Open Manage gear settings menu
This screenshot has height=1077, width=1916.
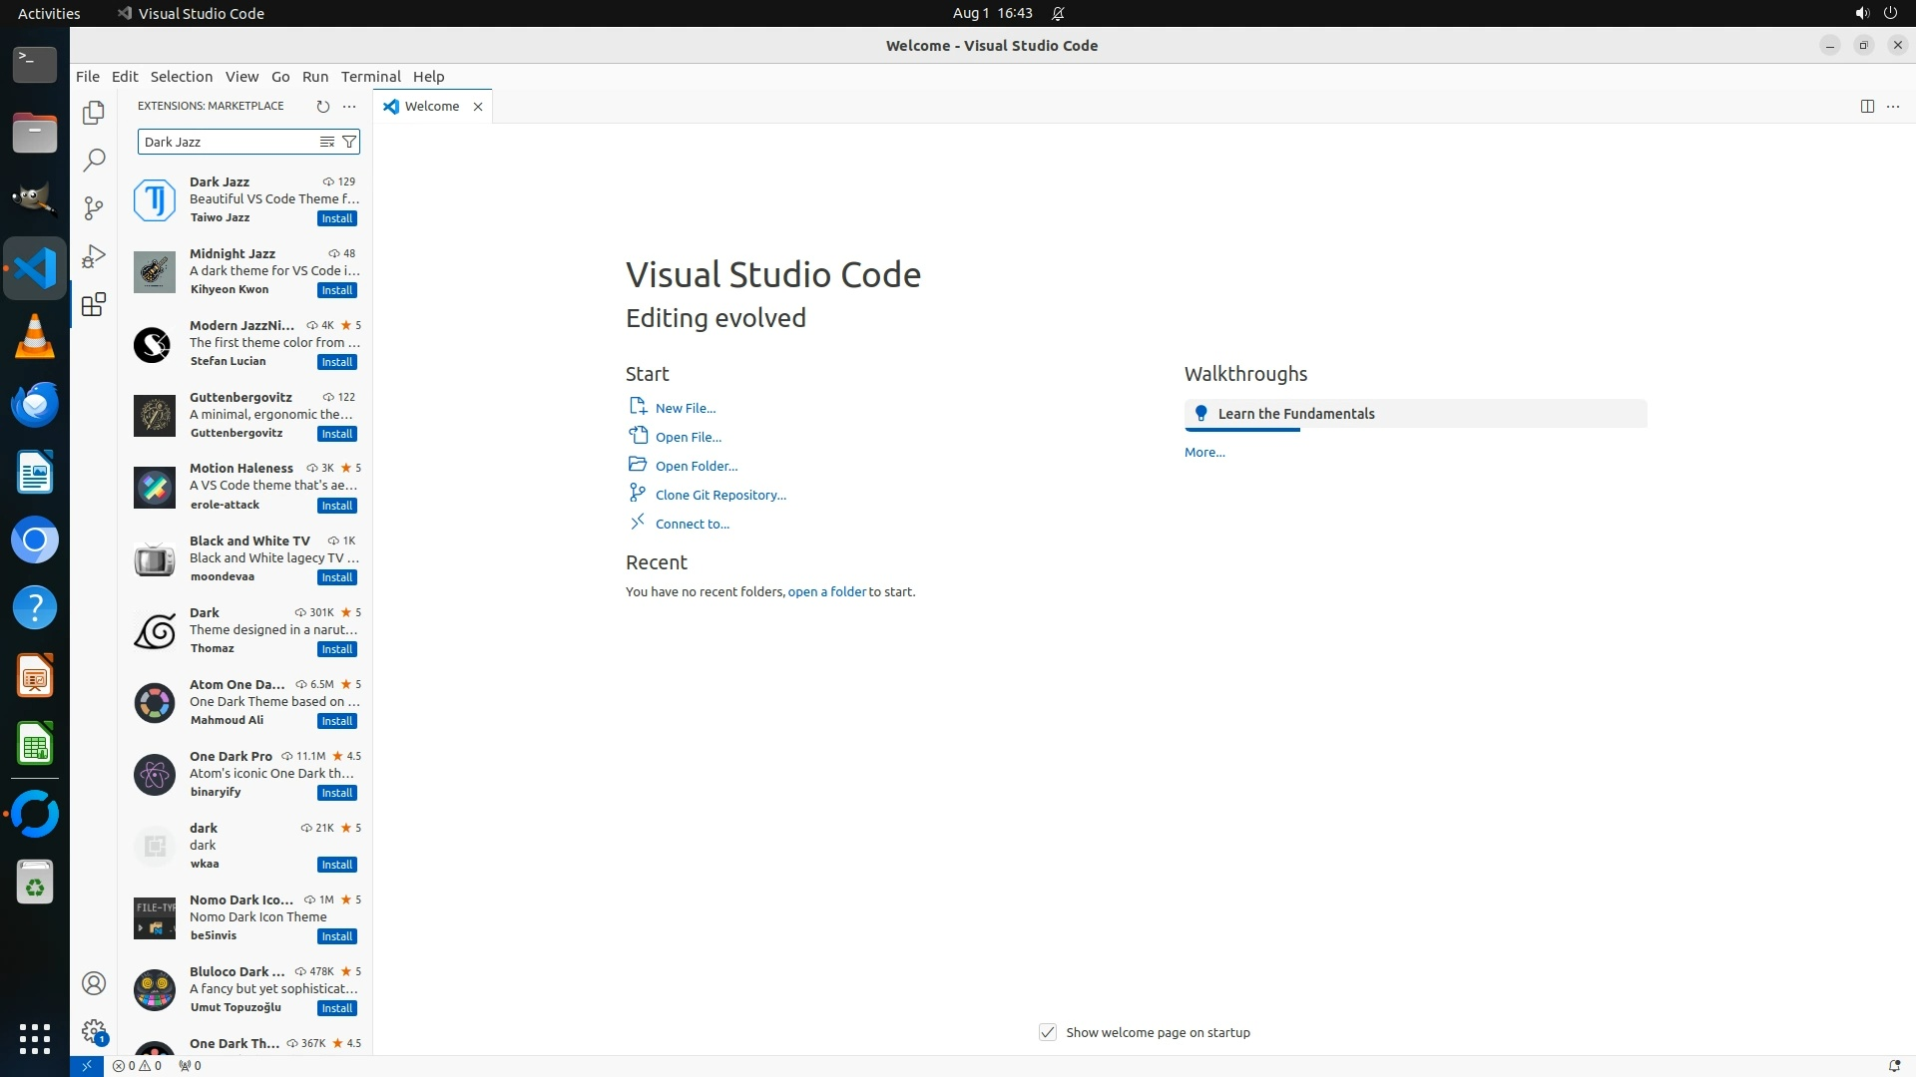click(x=93, y=1030)
